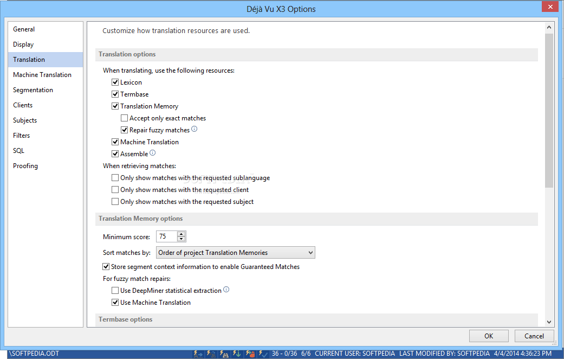Image resolution: width=564 pixels, height=359 pixels.
Task: Click the Translation Memory options section header
Action: [x=316, y=219]
